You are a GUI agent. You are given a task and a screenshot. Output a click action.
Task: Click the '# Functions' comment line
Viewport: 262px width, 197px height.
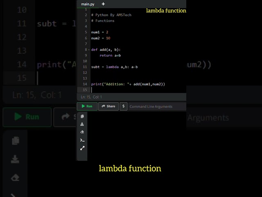103,21
